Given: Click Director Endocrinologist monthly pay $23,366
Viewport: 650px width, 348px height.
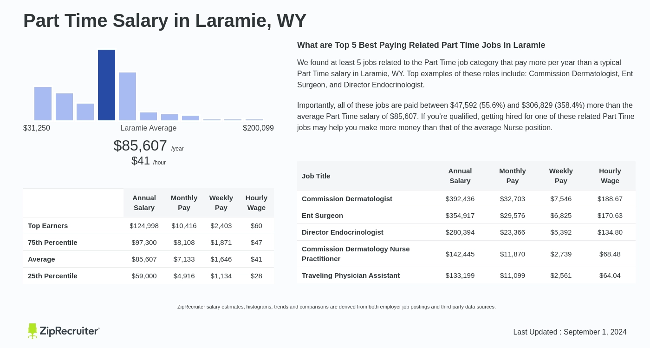Looking at the screenshot, I should pos(513,232).
